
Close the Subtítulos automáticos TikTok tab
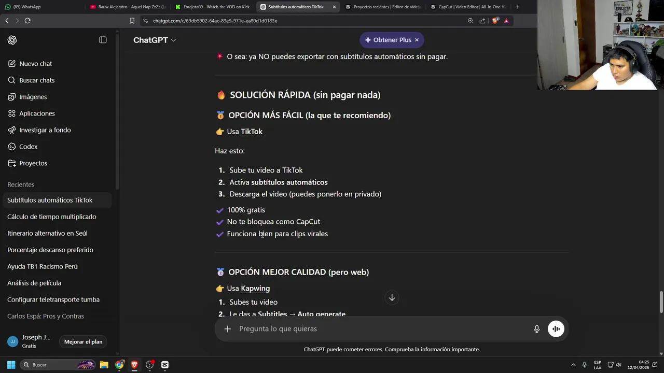point(334,7)
